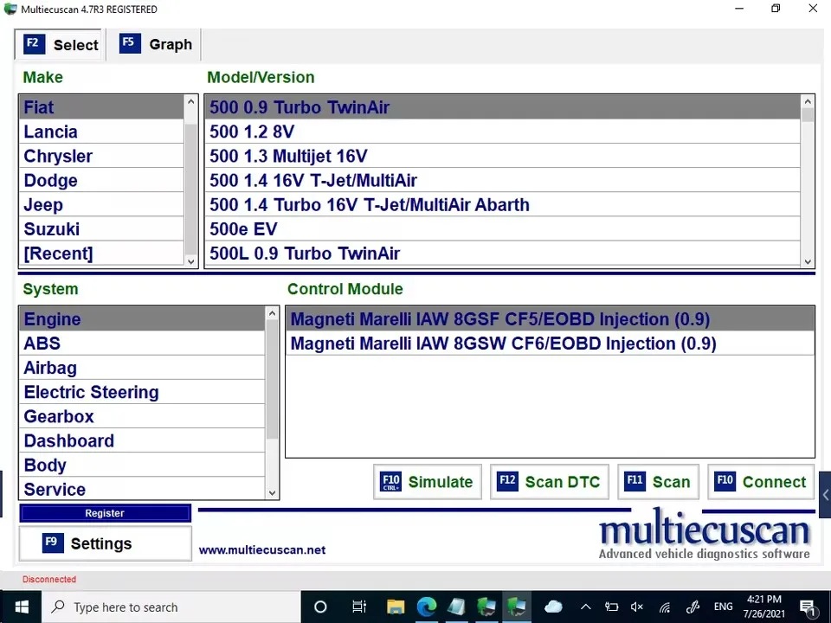Click the OneDrive system tray icon
This screenshot has width=831, height=623.
click(553, 607)
